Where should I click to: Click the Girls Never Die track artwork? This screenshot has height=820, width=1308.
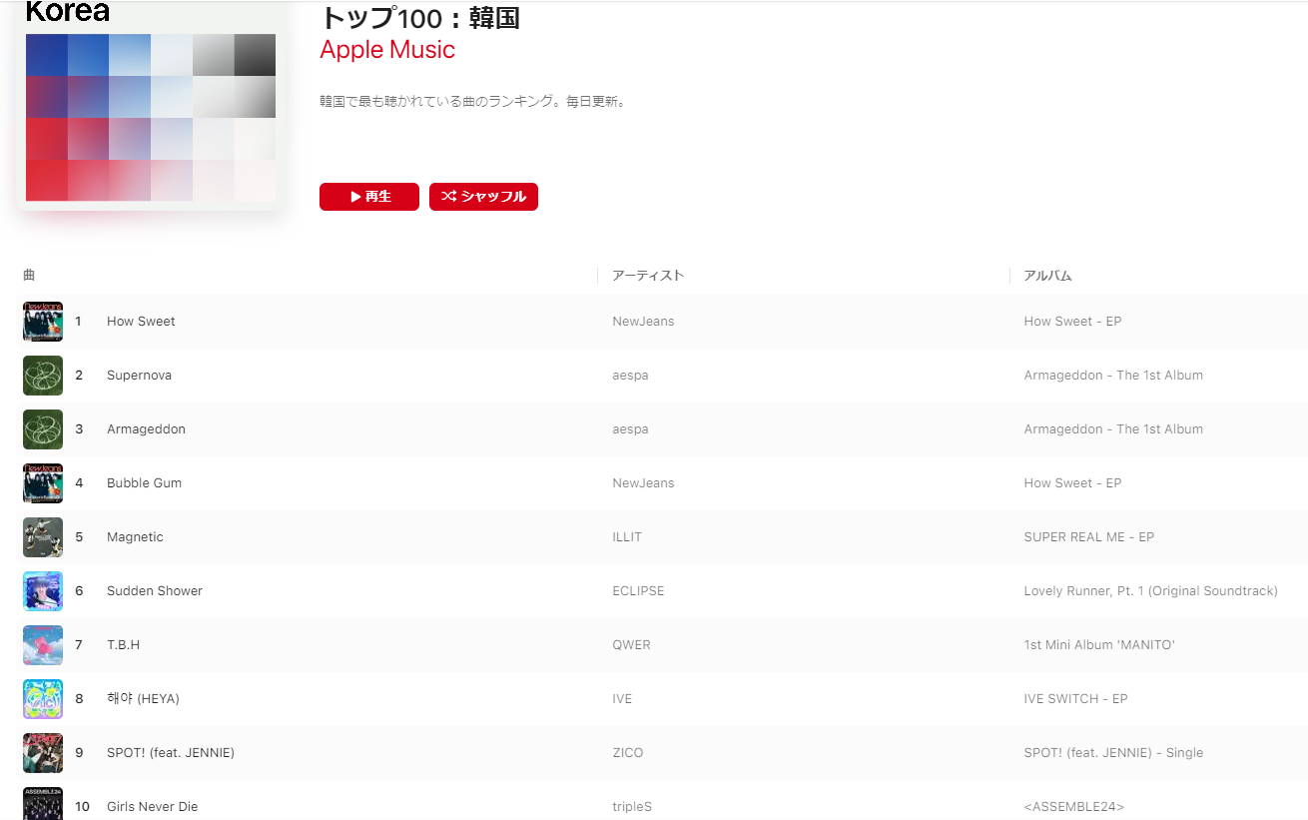tap(43, 804)
